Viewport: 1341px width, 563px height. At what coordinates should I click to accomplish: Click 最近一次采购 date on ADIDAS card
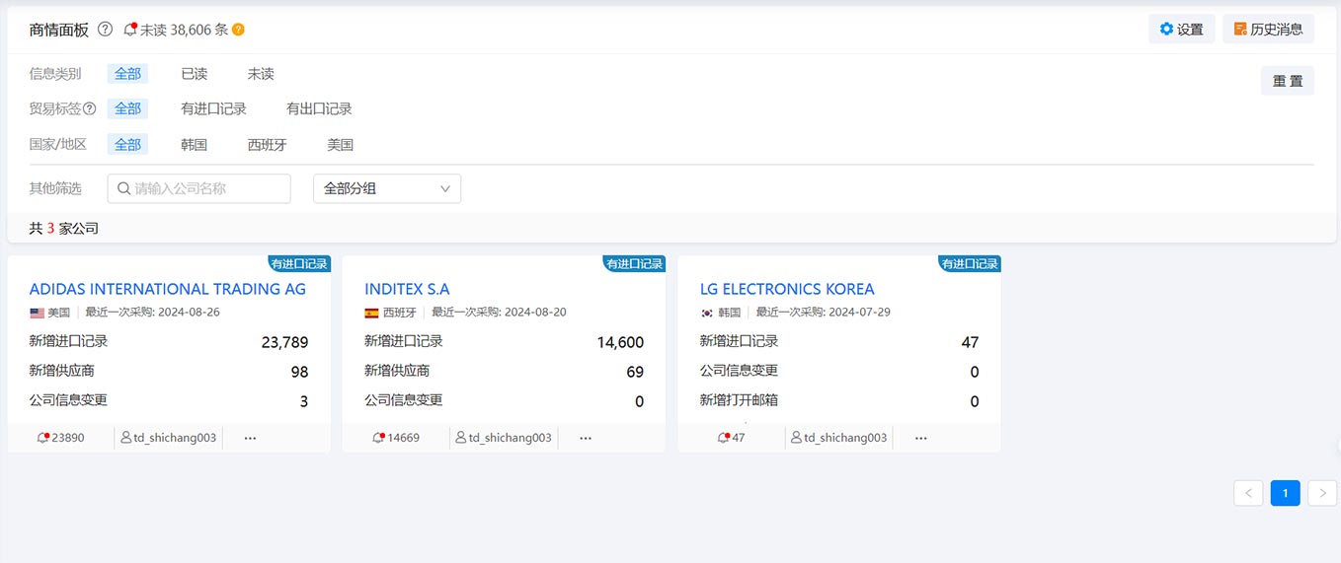click(153, 313)
